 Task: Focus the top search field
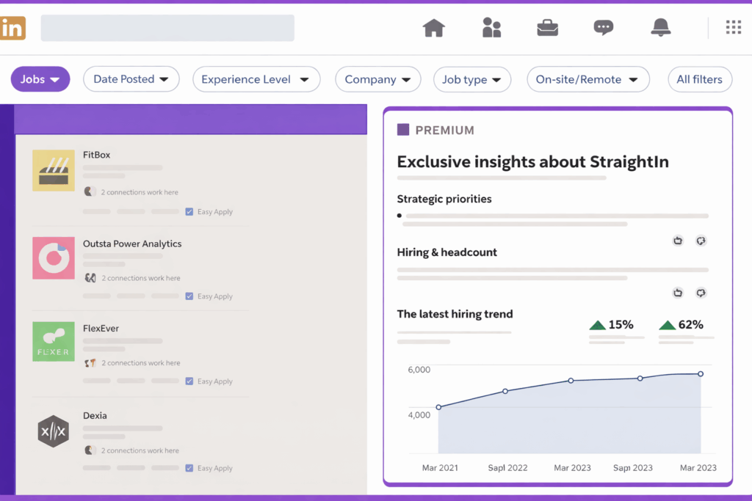click(x=167, y=28)
